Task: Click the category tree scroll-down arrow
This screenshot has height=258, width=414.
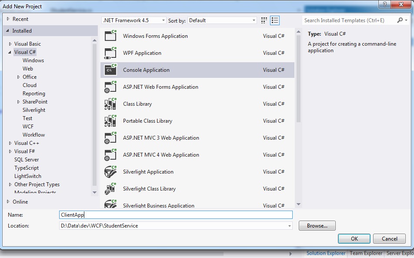Action: click(x=94, y=192)
